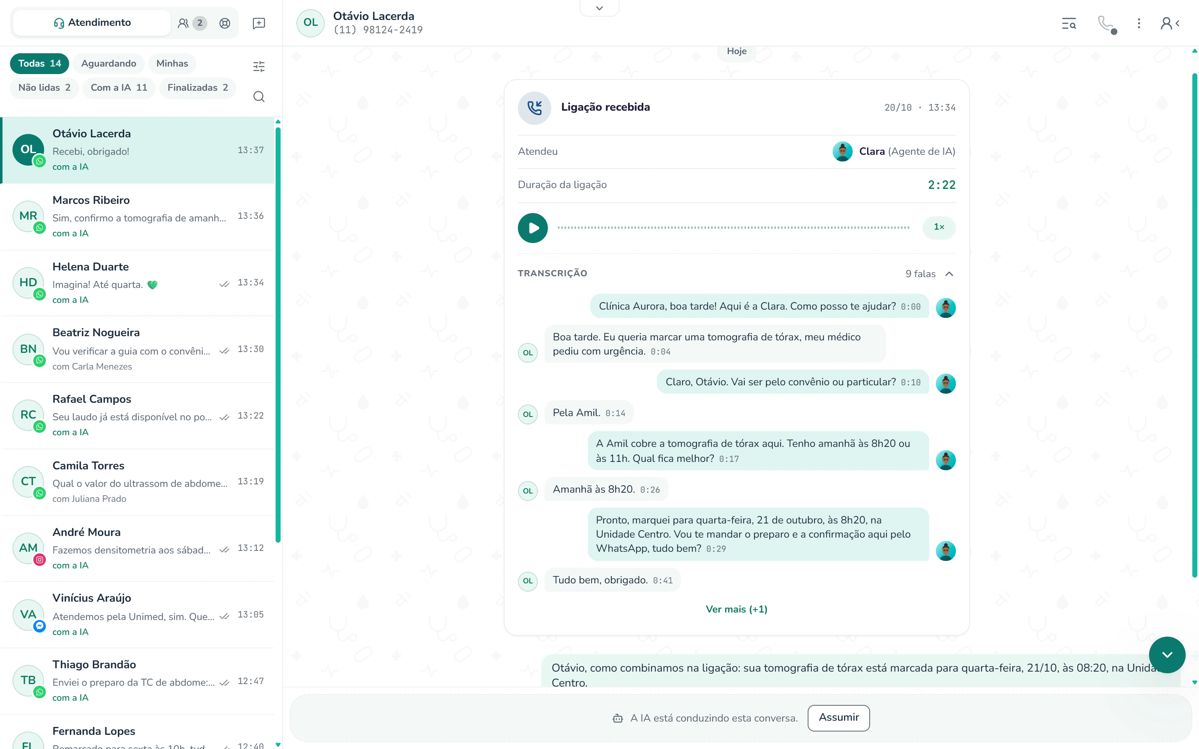Jump to latest message with round arrow button

pyautogui.click(x=1167, y=655)
